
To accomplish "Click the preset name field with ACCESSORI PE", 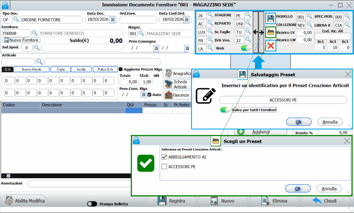I will pyautogui.click(x=283, y=100).
